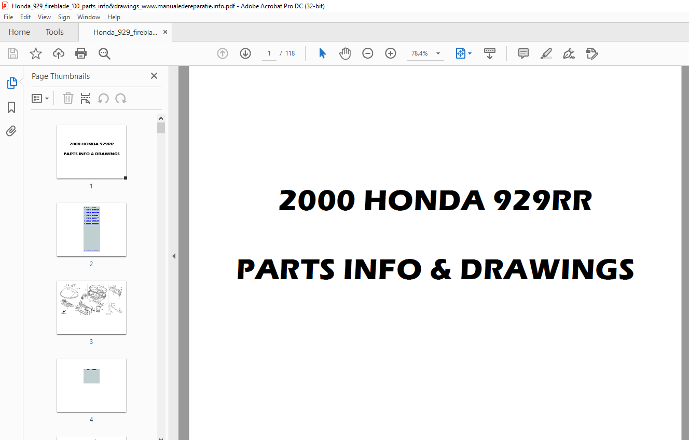This screenshot has height=440, width=689.
Task: Zoom out with minus button
Action: click(368, 53)
